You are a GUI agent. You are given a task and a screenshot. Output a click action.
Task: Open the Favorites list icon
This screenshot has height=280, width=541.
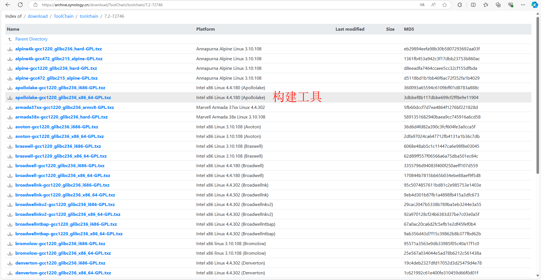pyautogui.click(x=486, y=5)
